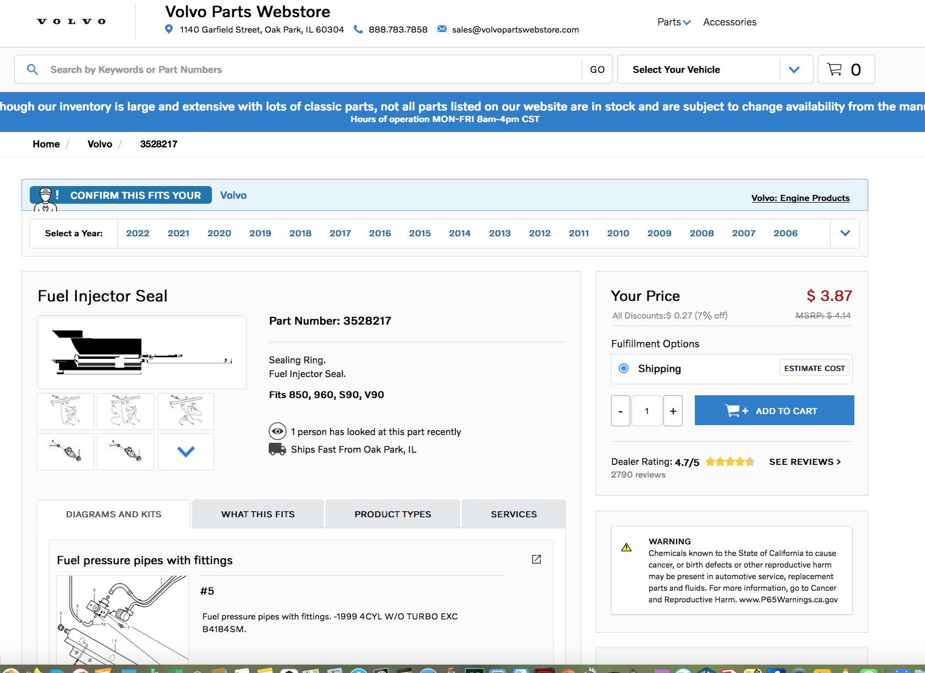Open the diagram in new window icon
Screen dimensions: 925x673
(x=536, y=559)
